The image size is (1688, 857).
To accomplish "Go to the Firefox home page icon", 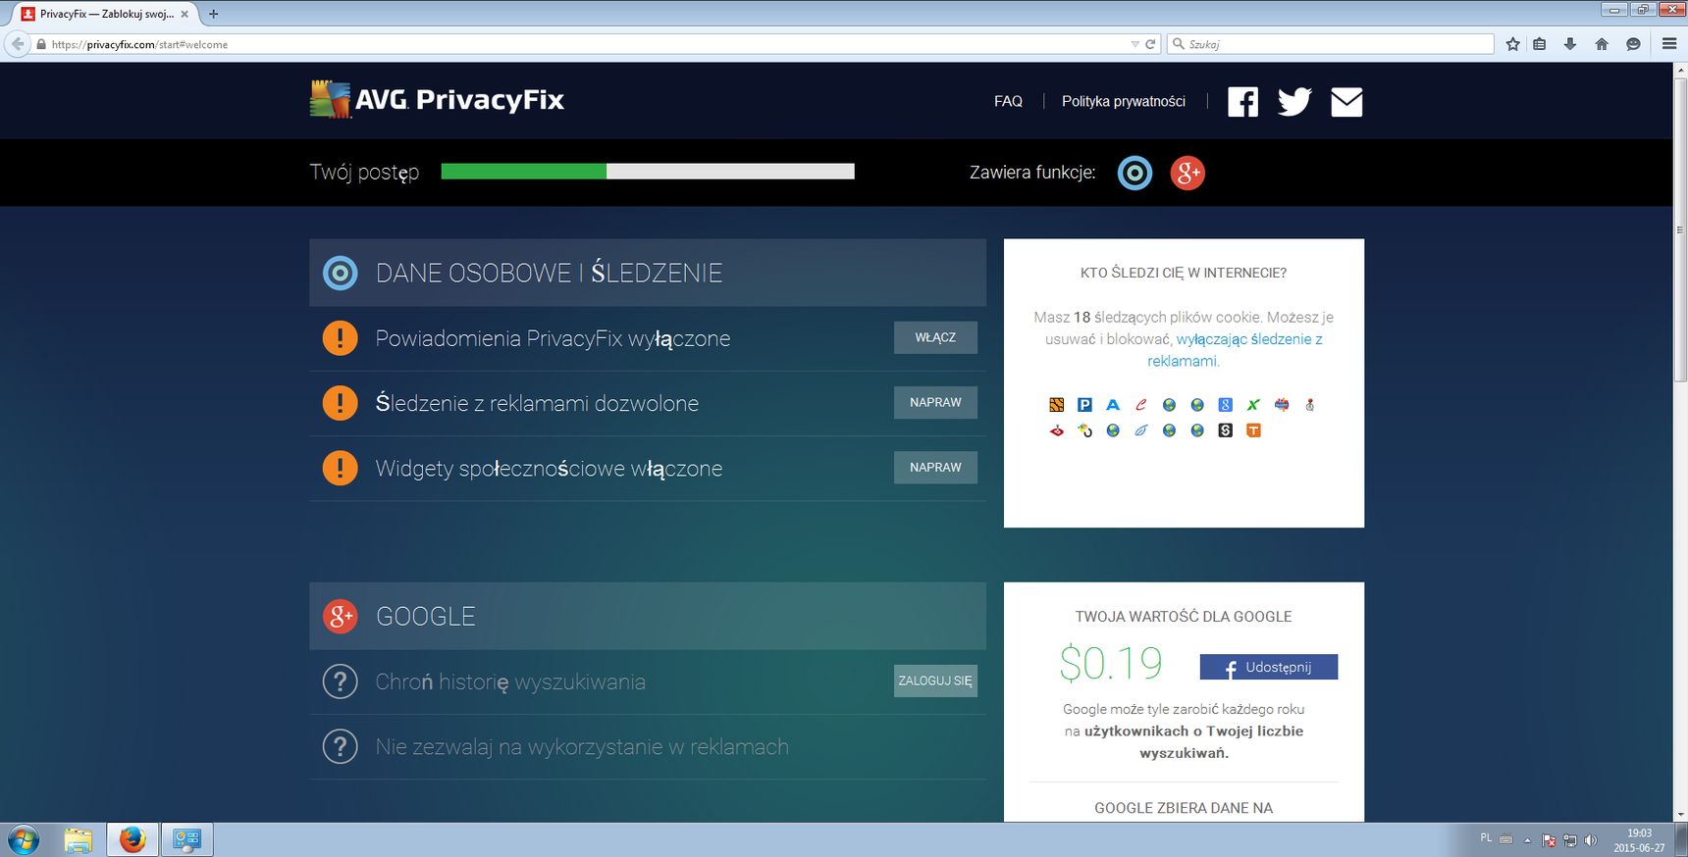I will pyautogui.click(x=1602, y=44).
